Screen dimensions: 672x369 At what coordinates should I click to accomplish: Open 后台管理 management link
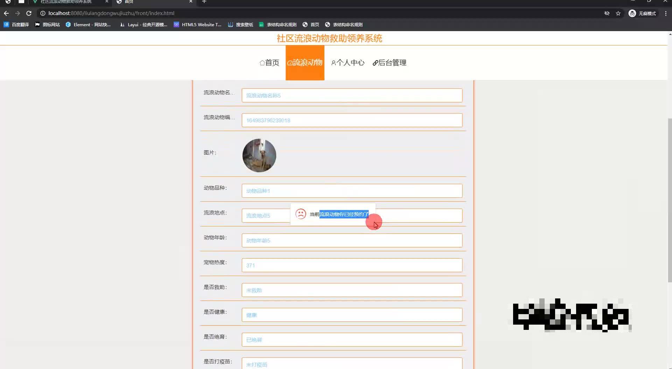coord(390,63)
